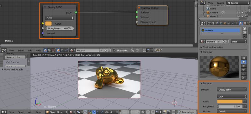Copy selected nodes to clipboard icon
The image size is (251, 114).
[156, 50]
